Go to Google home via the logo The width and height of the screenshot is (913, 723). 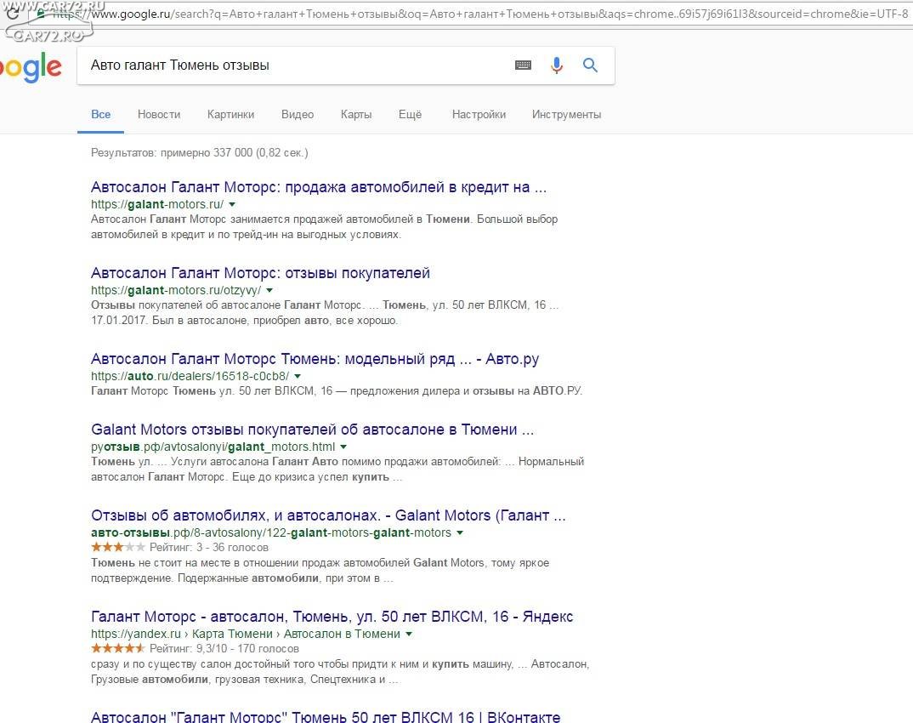pos(31,68)
